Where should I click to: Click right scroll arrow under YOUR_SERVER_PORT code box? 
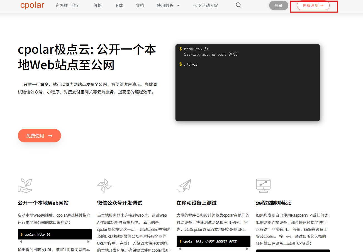tap(247, 249)
